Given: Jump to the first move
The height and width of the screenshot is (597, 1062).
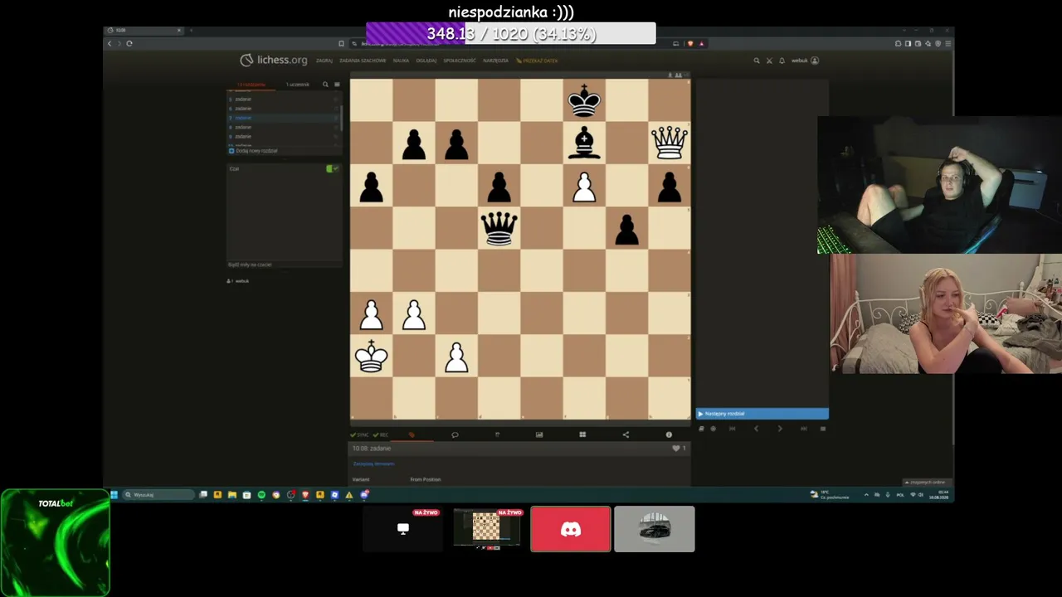Looking at the screenshot, I should [x=732, y=429].
